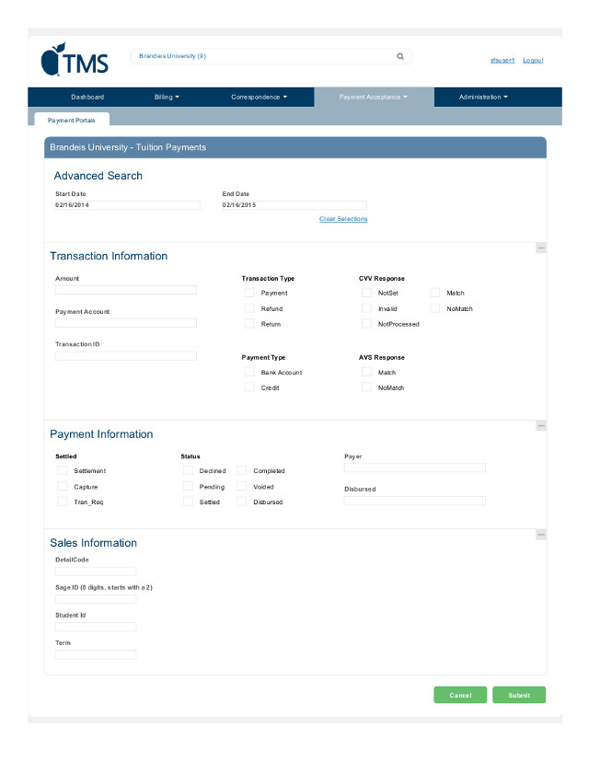
Task: Click the TMS apple logo
Action: click(x=75, y=59)
